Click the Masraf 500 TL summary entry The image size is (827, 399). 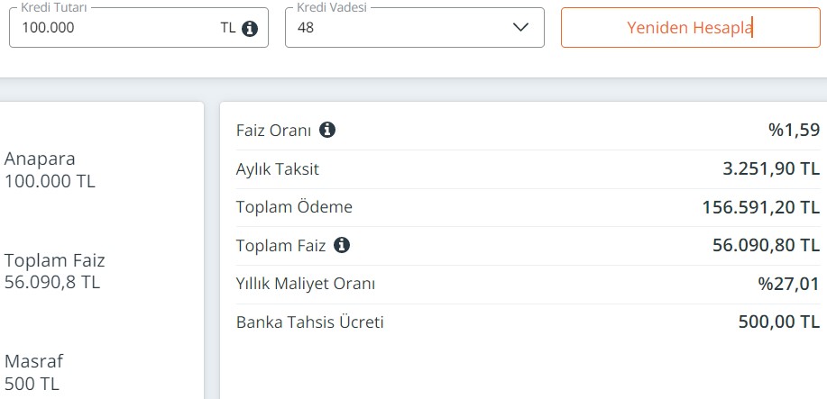click(x=33, y=372)
